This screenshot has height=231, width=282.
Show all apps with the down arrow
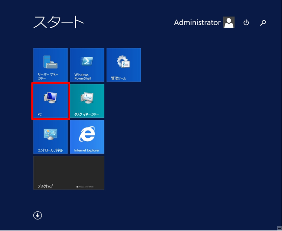[37, 215]
